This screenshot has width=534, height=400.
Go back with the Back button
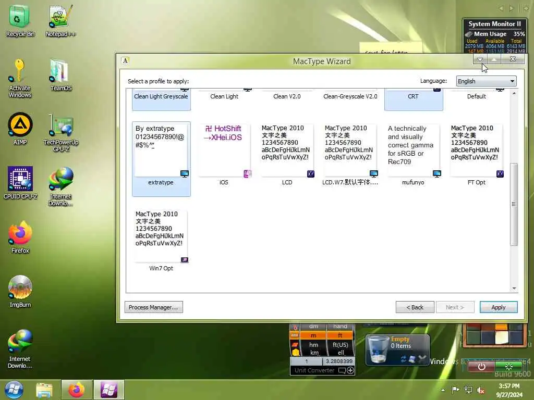[415, 307]
